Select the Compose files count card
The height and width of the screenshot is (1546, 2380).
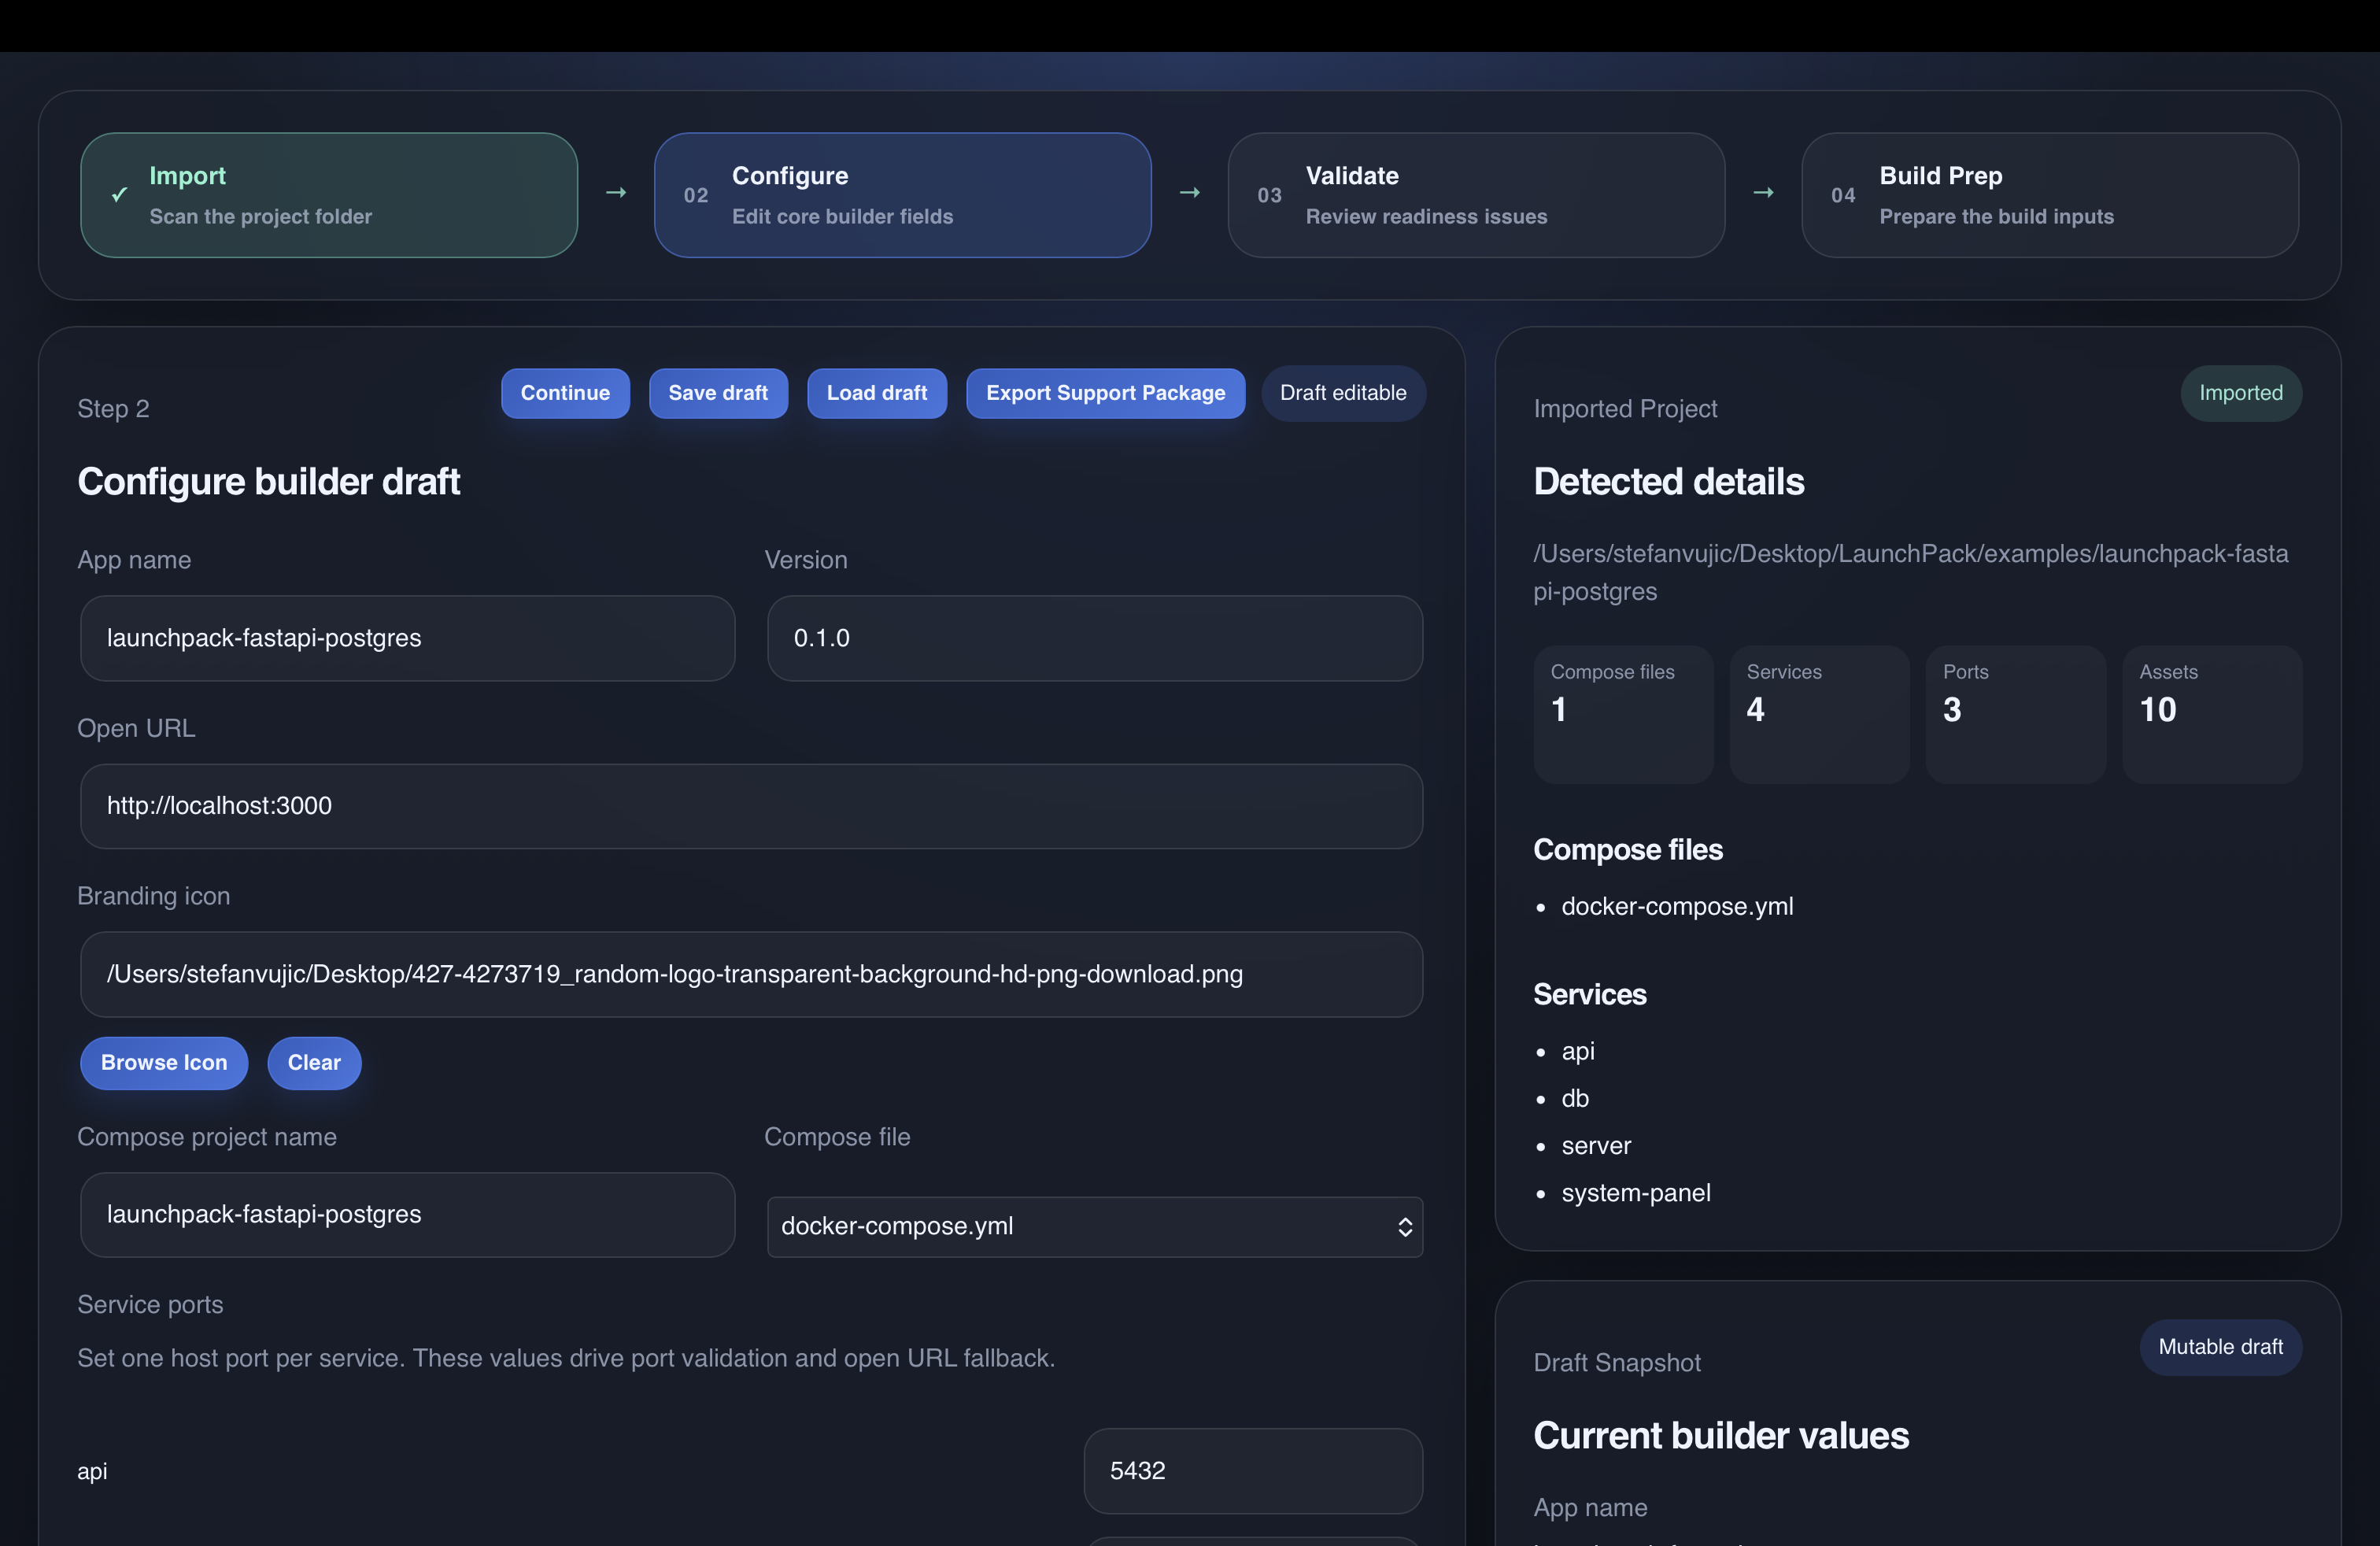(x=1623, y=713)
